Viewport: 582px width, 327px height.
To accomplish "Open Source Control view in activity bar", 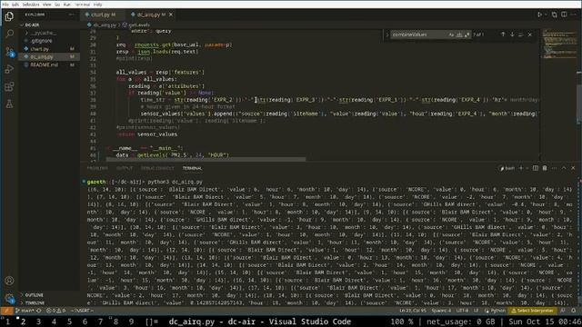I will point(9,52).
